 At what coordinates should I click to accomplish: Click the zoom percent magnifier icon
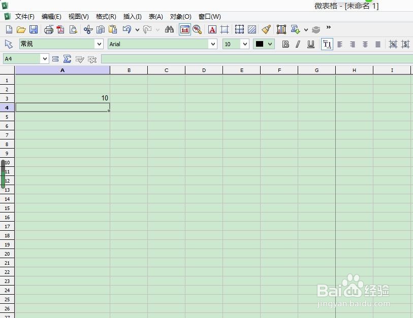[197, 29]
